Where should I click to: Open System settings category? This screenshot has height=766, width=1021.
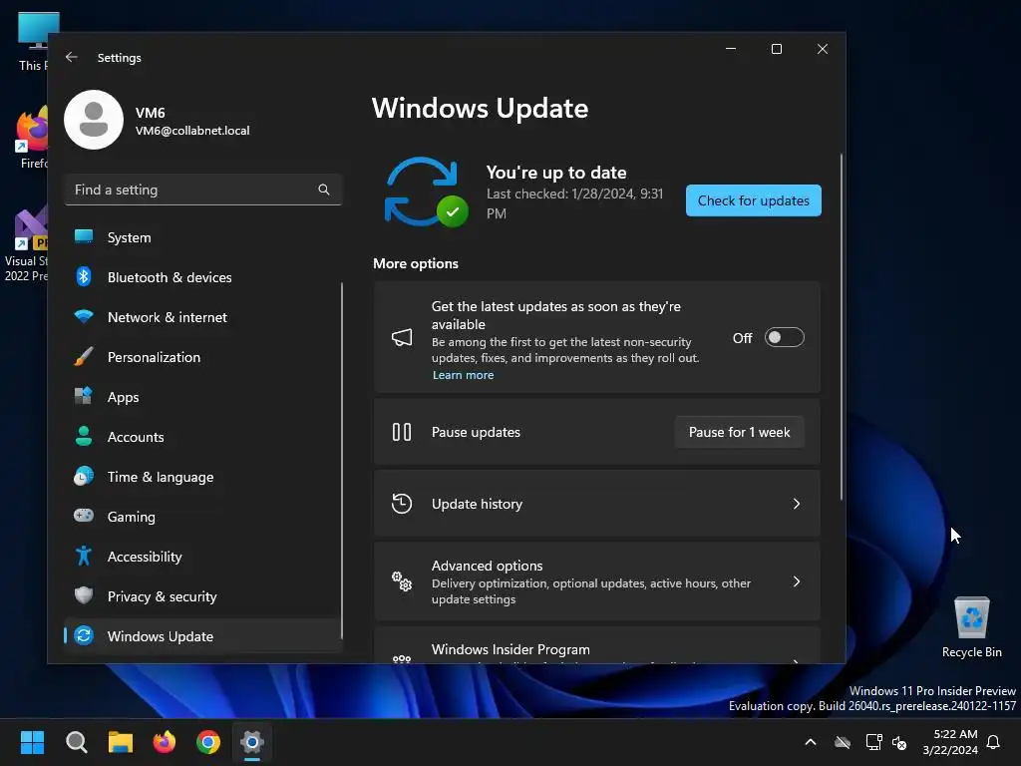tap(203, 237)
